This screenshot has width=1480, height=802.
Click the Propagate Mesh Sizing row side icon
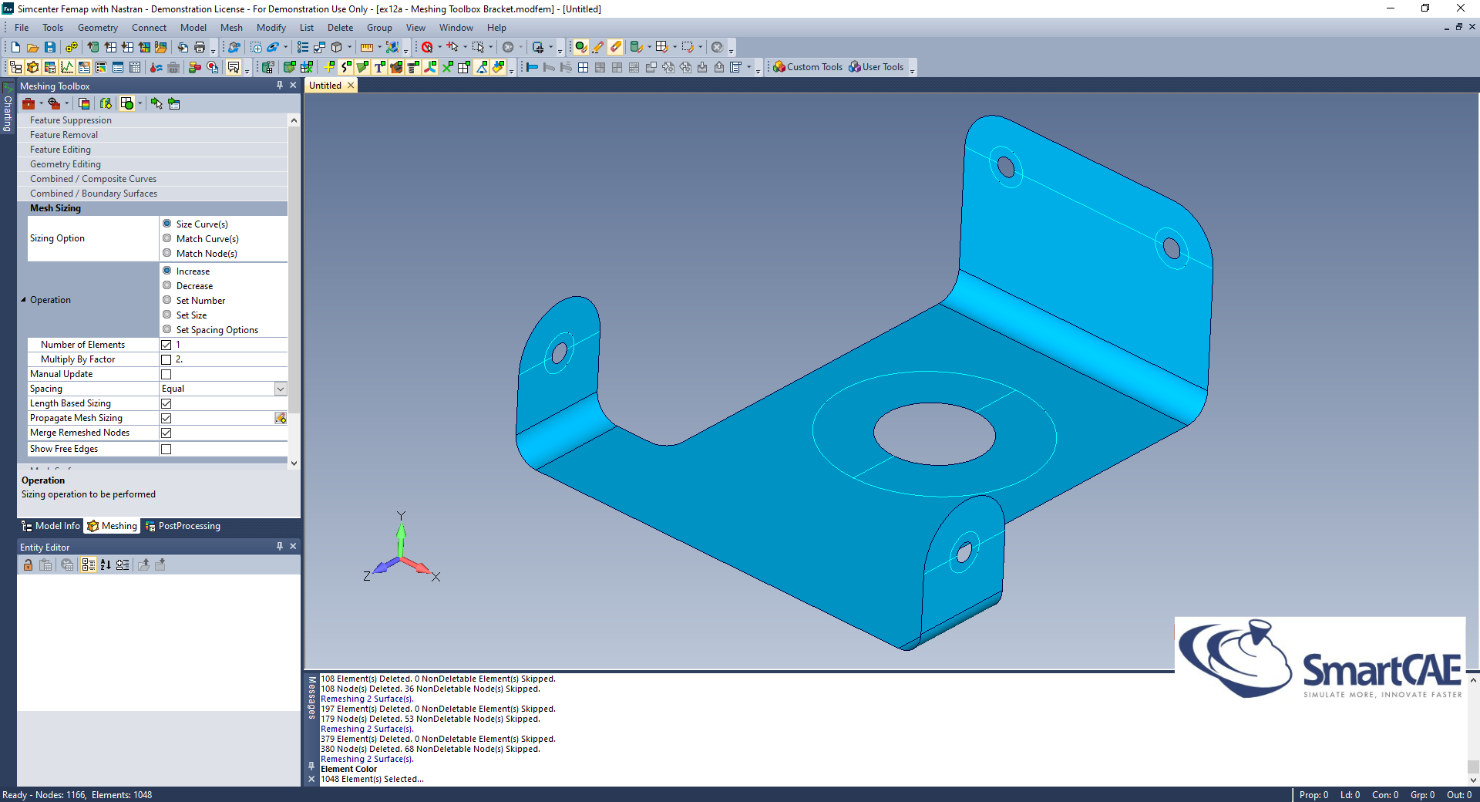pos(281,418)
